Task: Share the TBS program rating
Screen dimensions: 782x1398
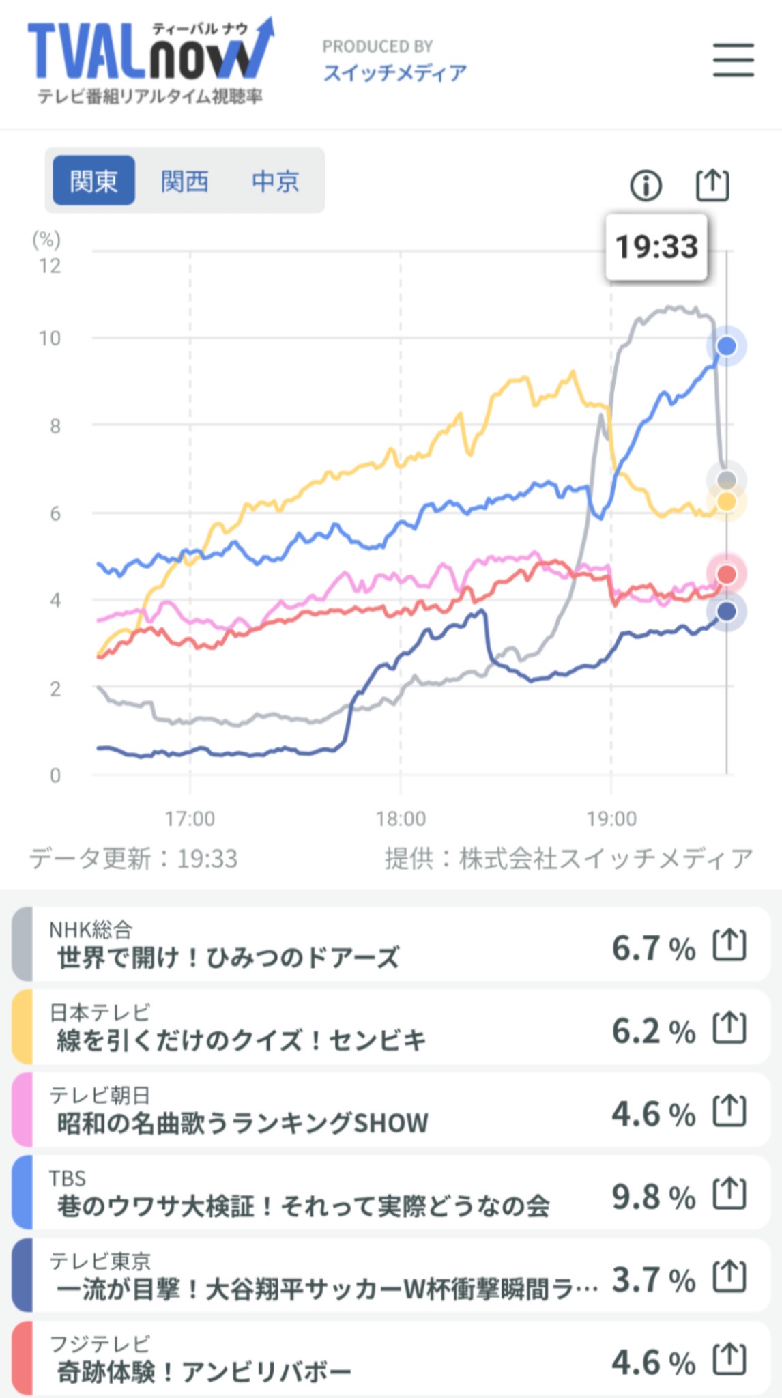Action: [x=729, y=1194]
